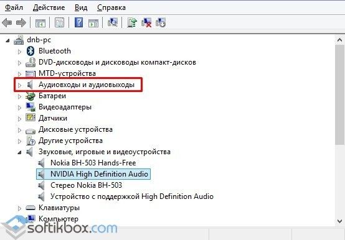Select the Датчики label

[x=53, y=118]
